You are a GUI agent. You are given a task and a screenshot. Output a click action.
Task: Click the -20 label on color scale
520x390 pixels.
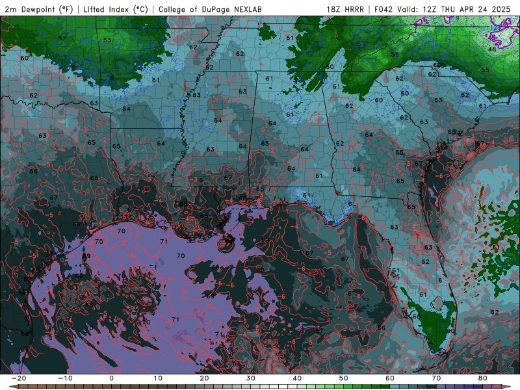(x=19, y=378)
